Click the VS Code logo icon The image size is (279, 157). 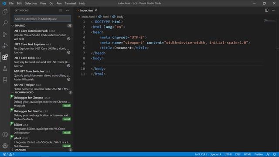click(4, 3)
